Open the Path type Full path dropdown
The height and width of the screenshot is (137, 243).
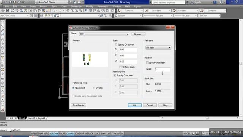(158, 48)
